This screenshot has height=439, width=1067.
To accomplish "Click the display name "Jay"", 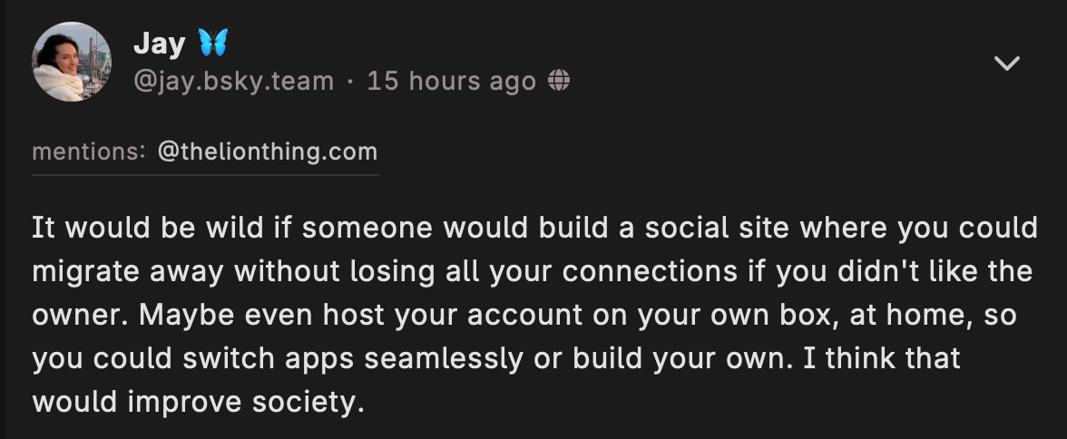I will click(159, 43).
